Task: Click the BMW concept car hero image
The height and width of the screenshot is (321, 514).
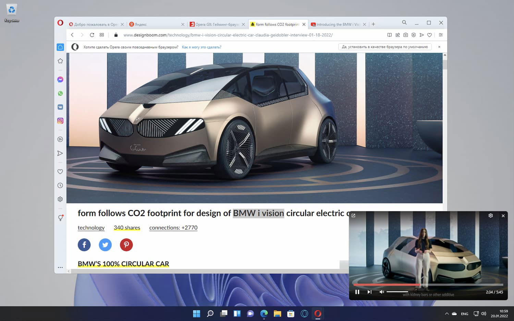Action: 254,128
